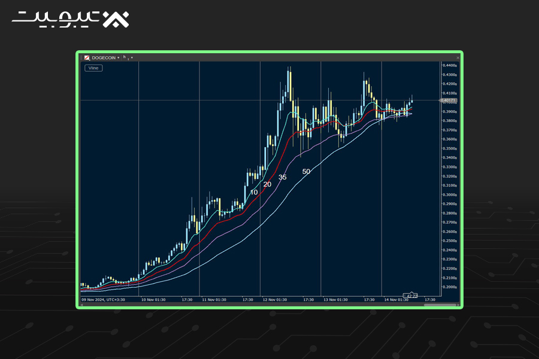Click the 09 Nov 2024, UTC+3:30 label

pos(103,300)
